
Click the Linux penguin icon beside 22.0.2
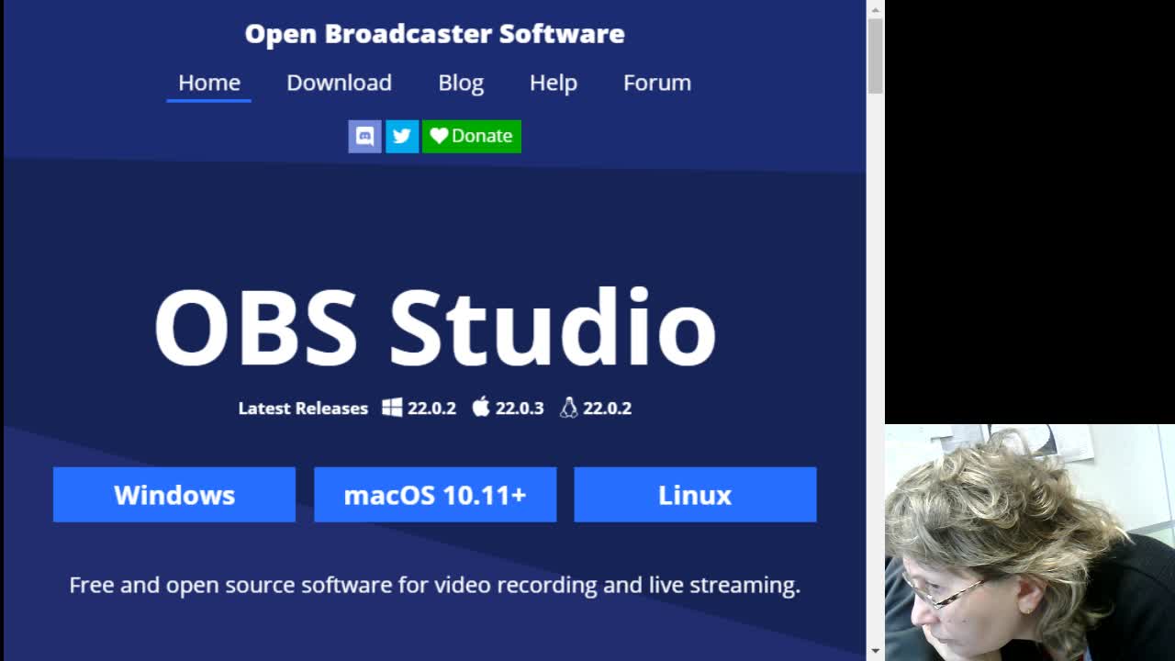click(569, 408)
